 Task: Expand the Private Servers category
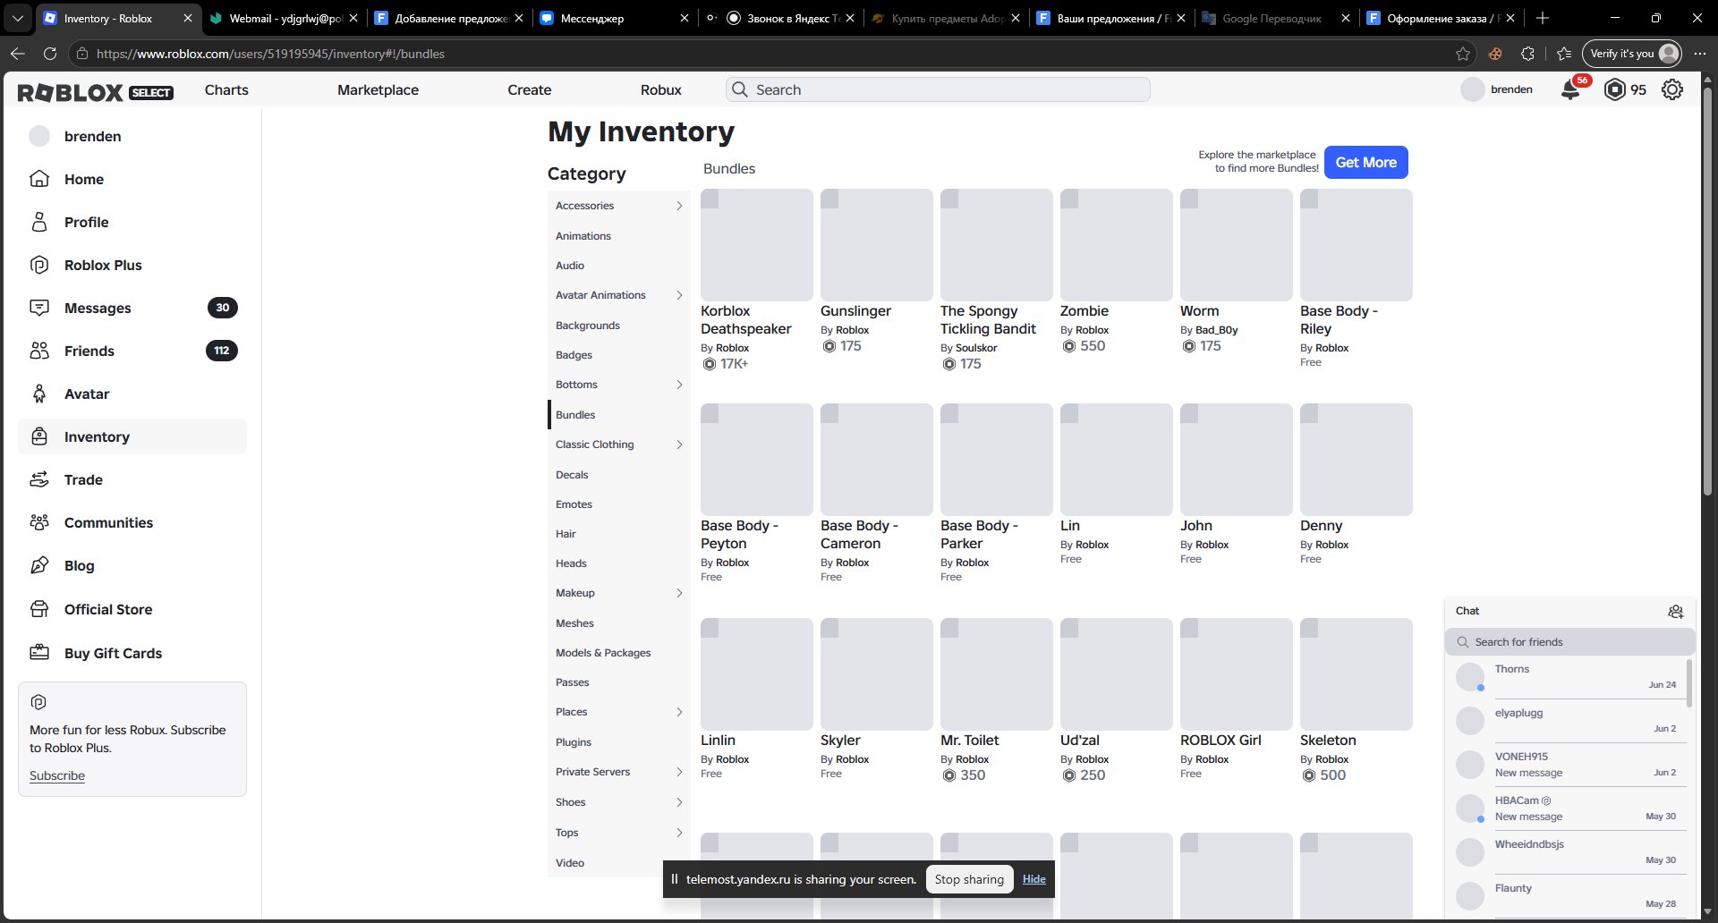[679, 772]
